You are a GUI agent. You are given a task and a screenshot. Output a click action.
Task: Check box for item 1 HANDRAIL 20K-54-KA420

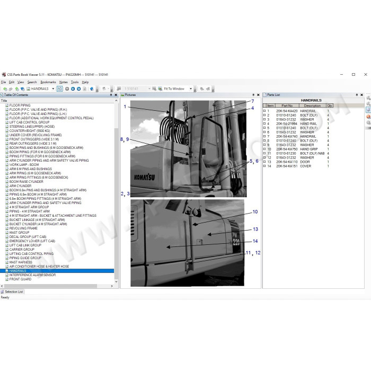tap(264, 111)
